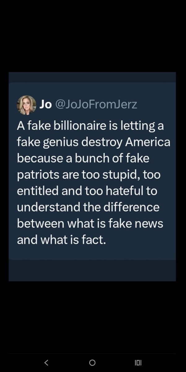Open Jo's profile avatar photo

pyautogui.click(x=27, y=105)
